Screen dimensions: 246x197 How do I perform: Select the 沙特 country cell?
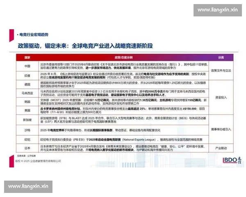coord(27,130)
